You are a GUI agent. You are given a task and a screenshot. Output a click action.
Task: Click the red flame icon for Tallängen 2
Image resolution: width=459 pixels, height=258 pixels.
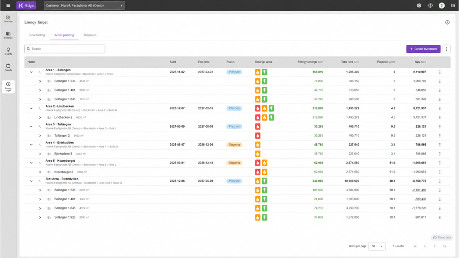click(x=258, y=136)
